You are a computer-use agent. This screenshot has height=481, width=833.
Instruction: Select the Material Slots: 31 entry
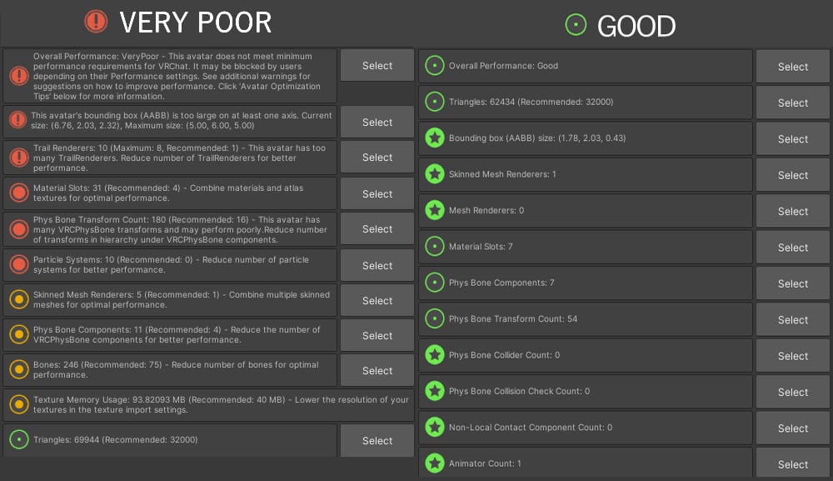tap(377, 193)
